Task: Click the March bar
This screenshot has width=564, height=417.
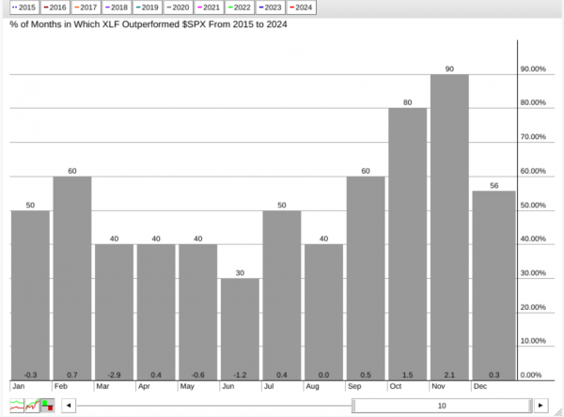Action: 114,313
